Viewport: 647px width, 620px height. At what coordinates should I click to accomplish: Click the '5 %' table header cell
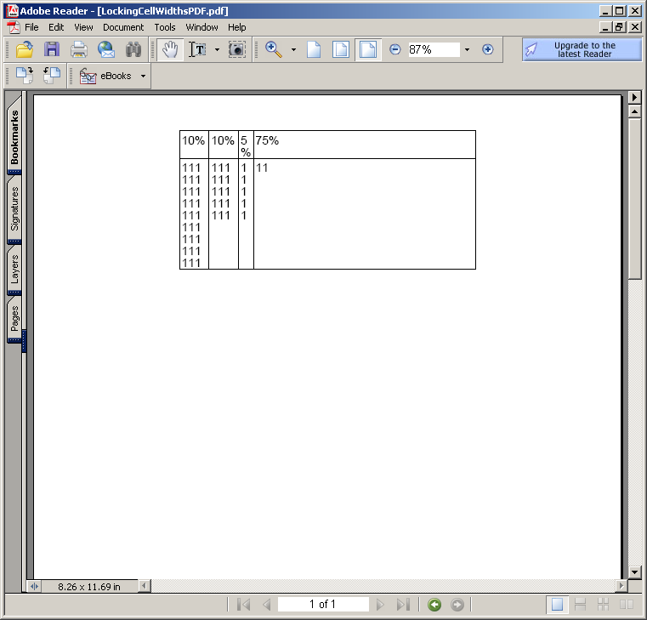[x=246, y=145]
